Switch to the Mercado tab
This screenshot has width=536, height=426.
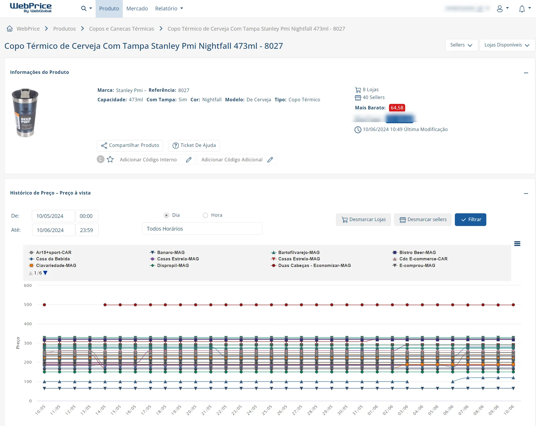[x=137, y=9]
